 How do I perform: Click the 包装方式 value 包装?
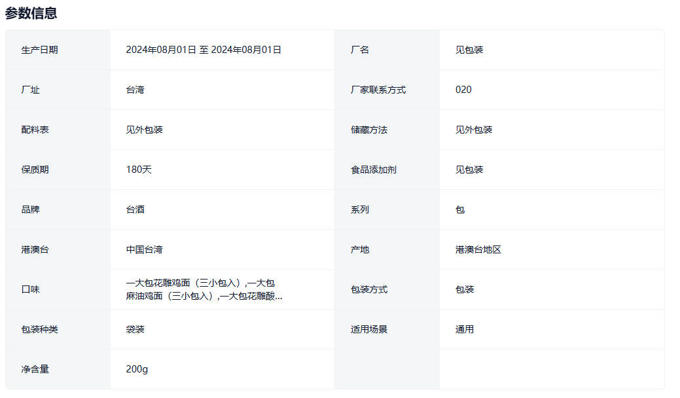(x=465, y=289)
